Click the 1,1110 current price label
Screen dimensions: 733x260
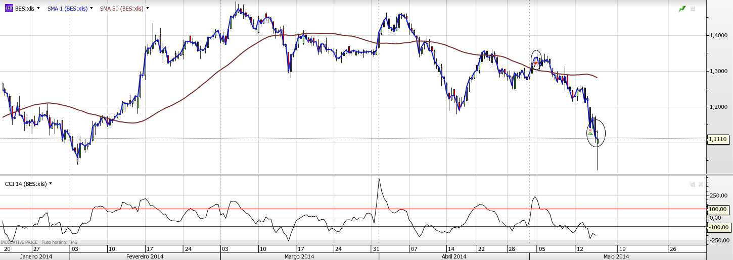[x=718, y=139]
